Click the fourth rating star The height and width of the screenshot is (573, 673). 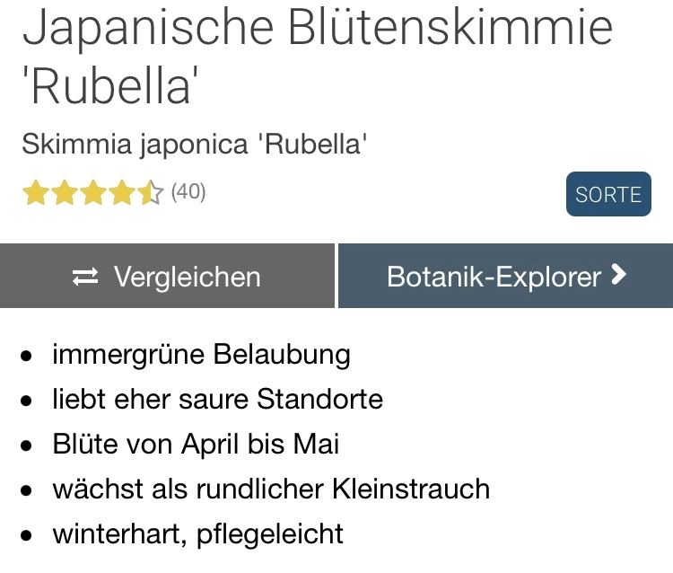(121, 193)
